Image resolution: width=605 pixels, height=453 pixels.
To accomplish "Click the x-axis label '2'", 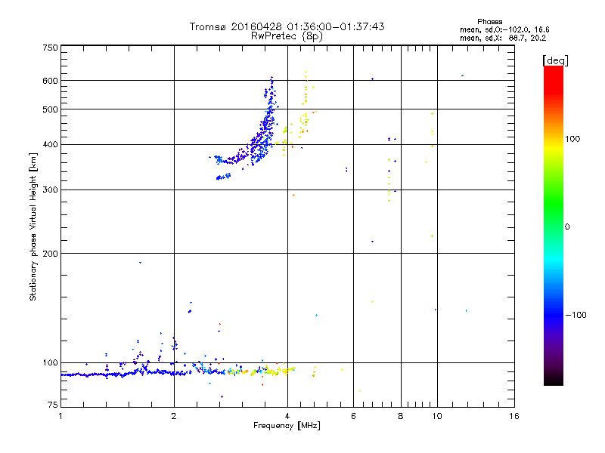I will (174, 416).
